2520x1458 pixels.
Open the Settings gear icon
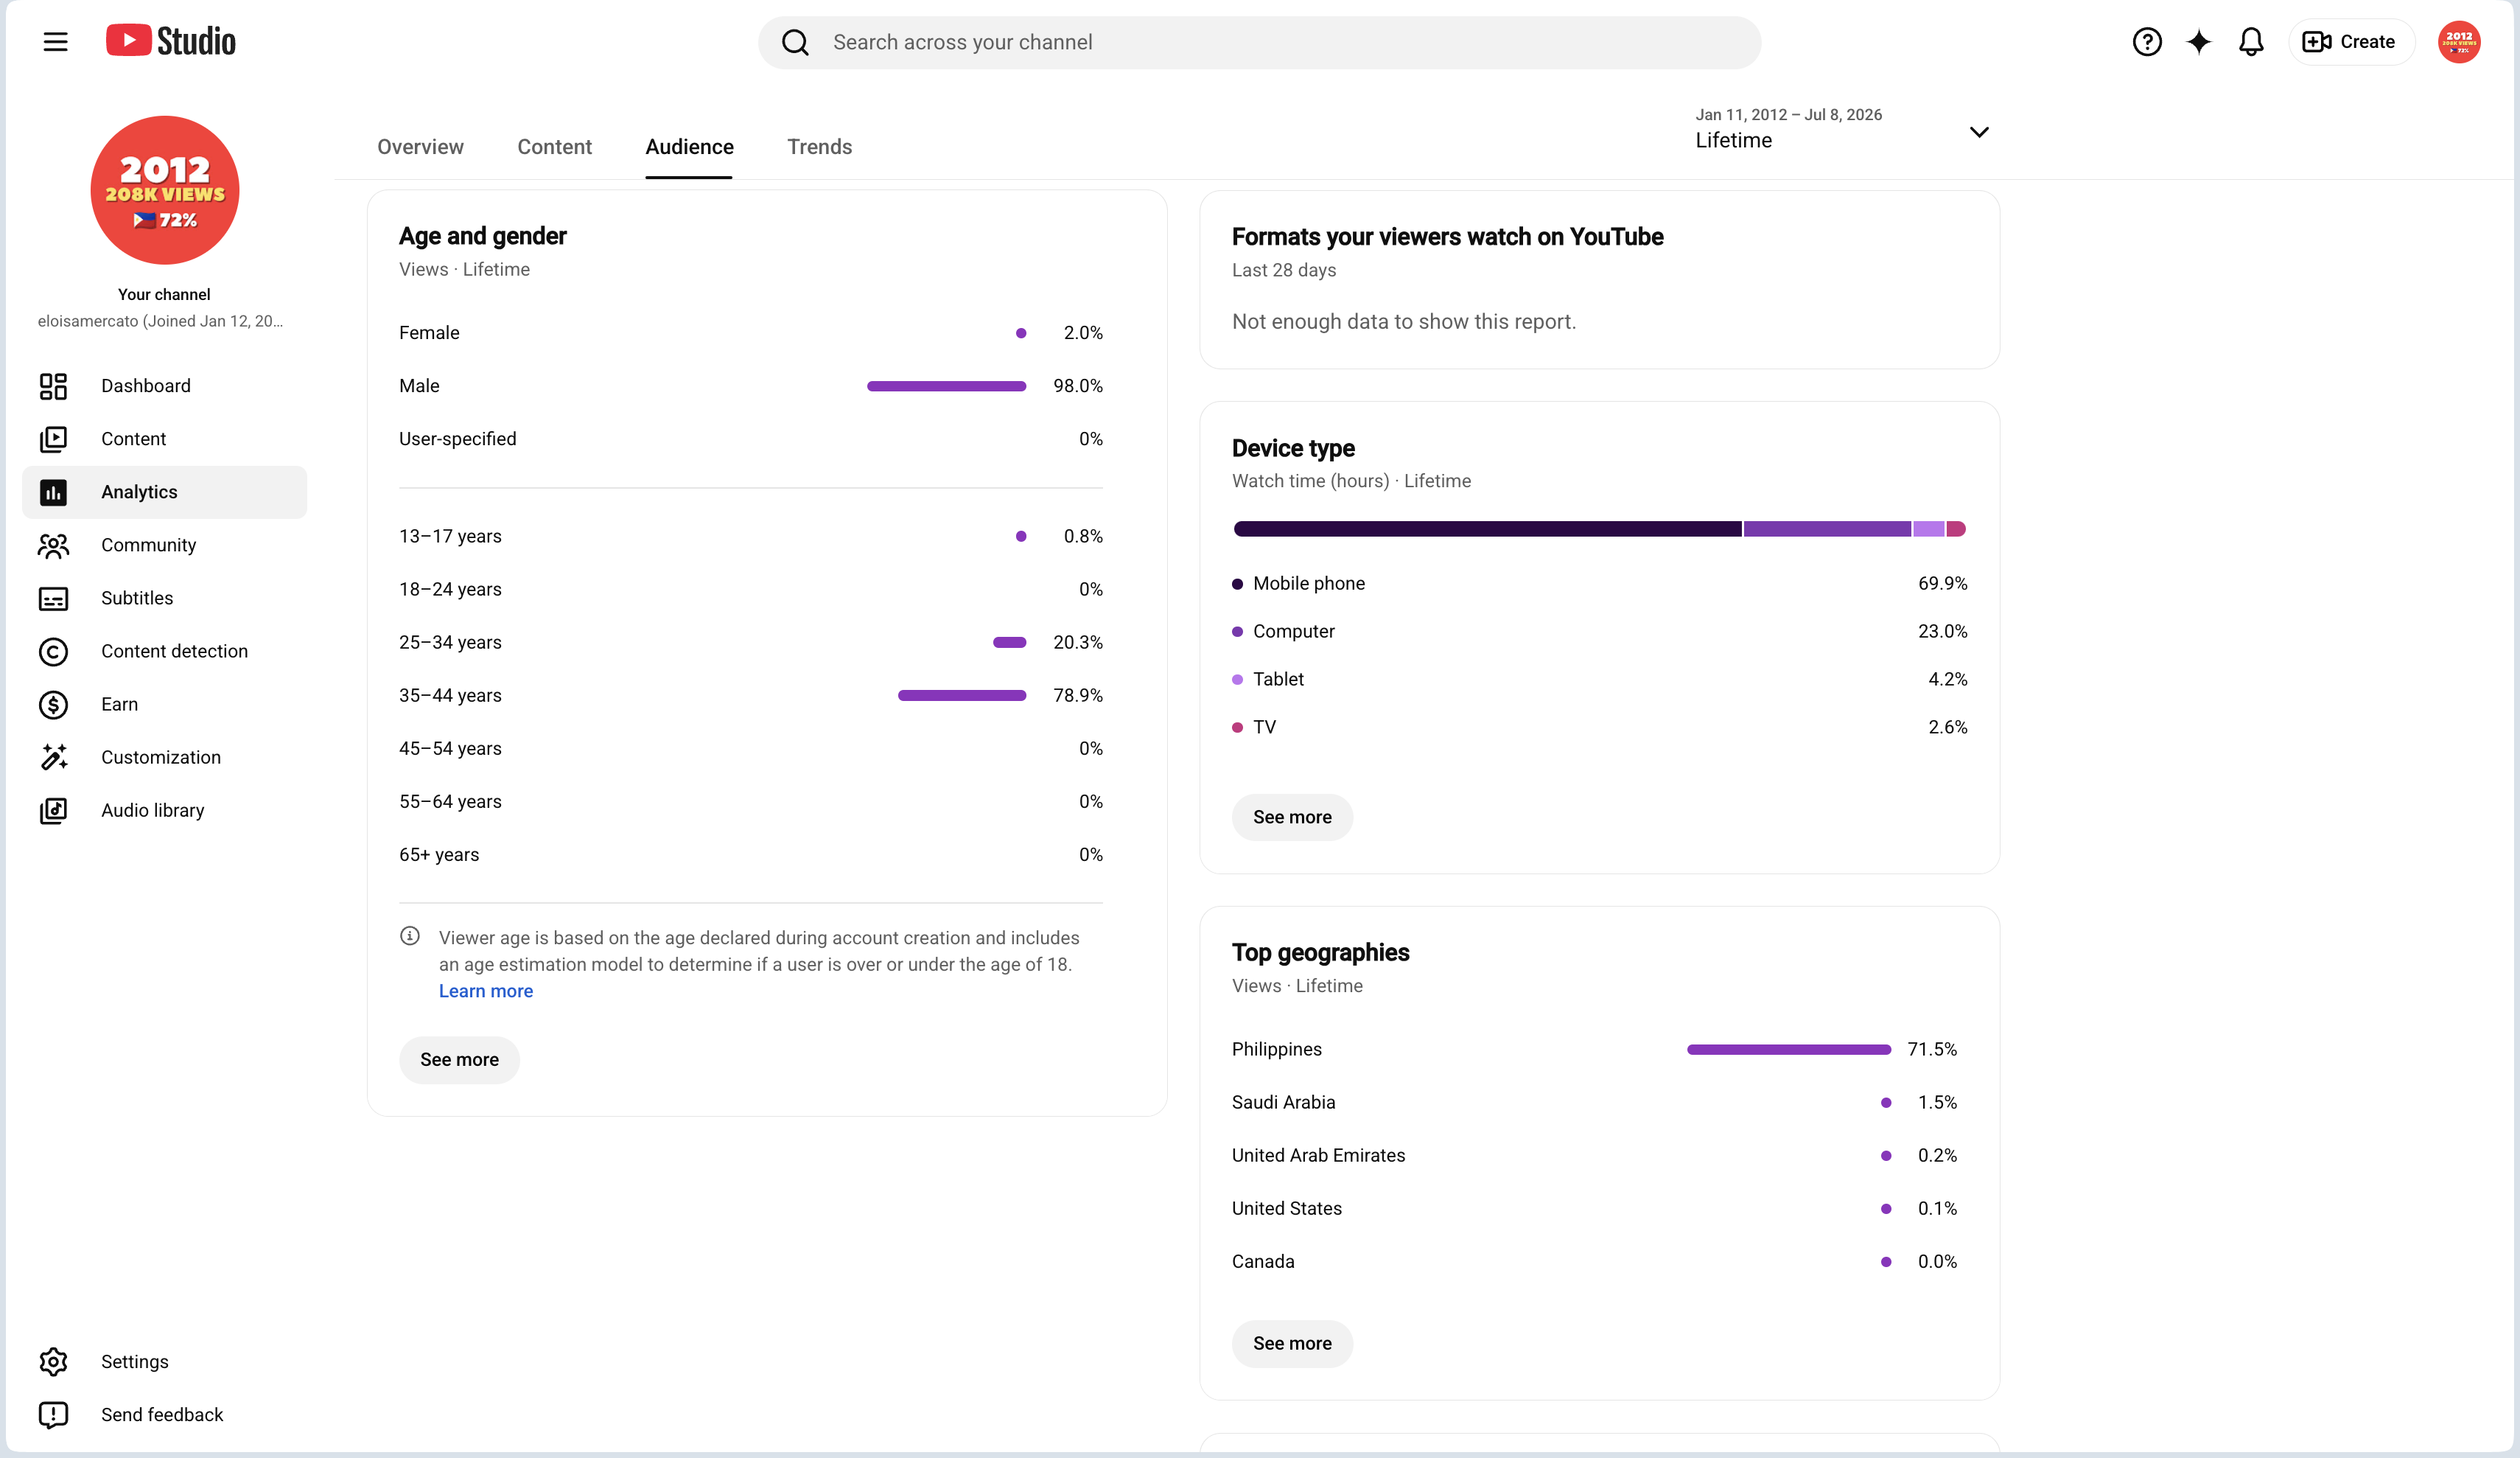(x=53, y=1362)
